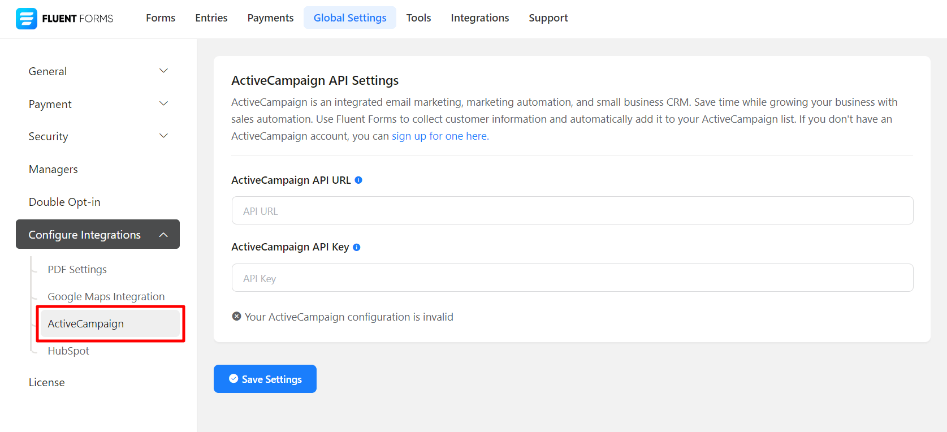947x432 pixels.
Task: Click into the API Key field
Action: (x=572, y=278)
